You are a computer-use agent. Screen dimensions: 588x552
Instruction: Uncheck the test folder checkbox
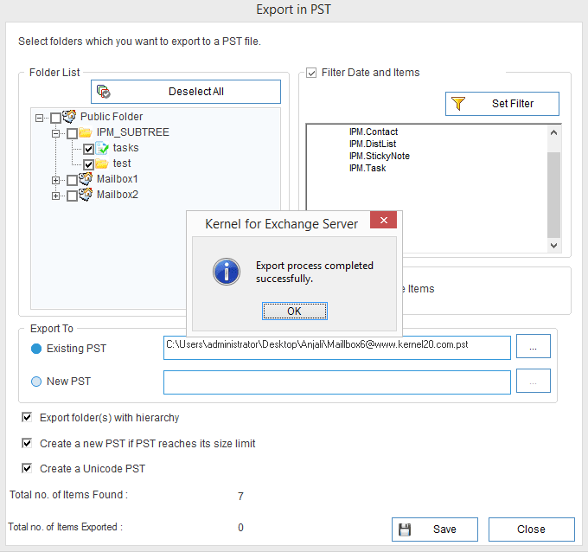[88, 164]
